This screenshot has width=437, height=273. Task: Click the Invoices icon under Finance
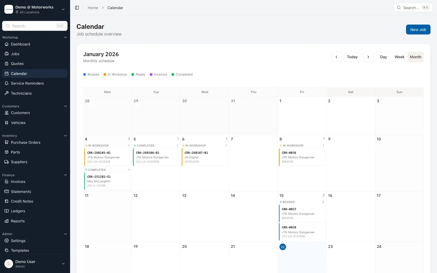[x=7, y=181]
